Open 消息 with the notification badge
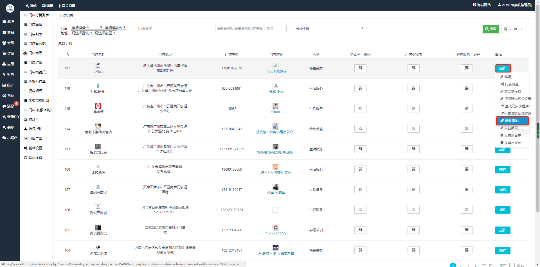 (8, 106)
